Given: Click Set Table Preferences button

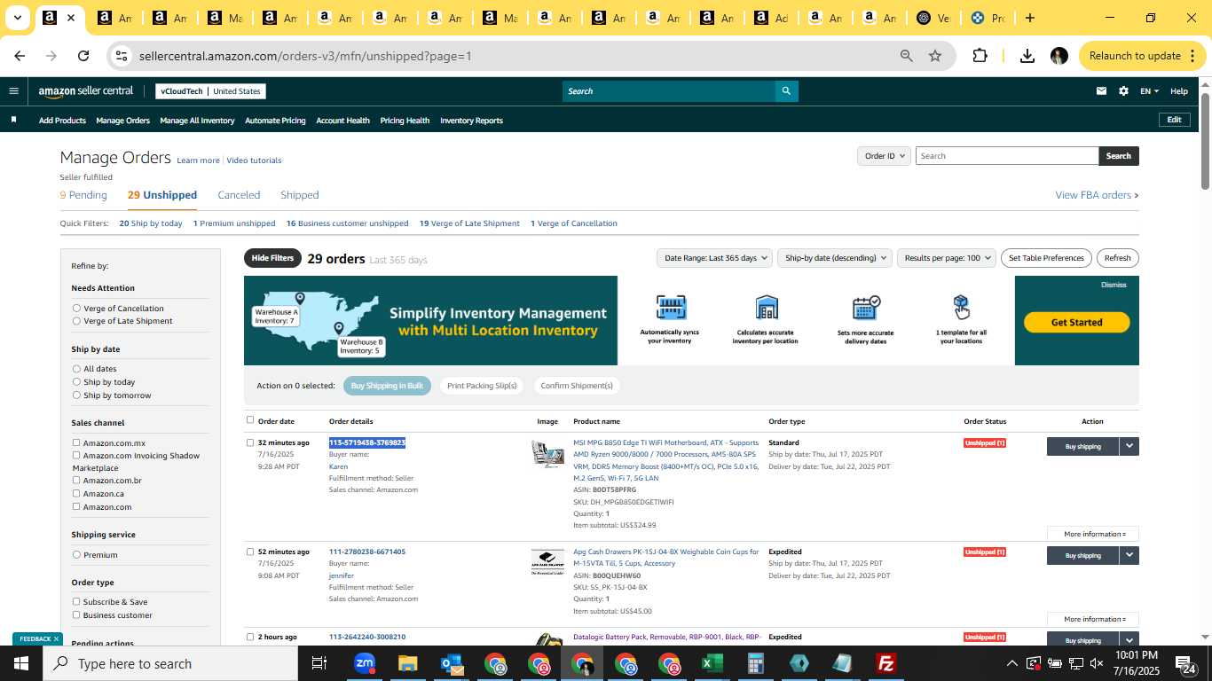Looking at the screenshot, I should coord(1046,258).
